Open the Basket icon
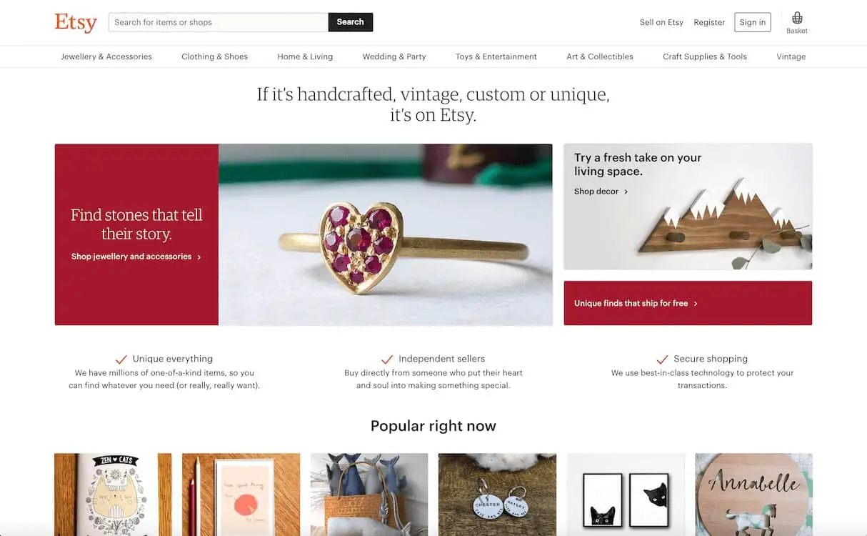 (797, 19)
